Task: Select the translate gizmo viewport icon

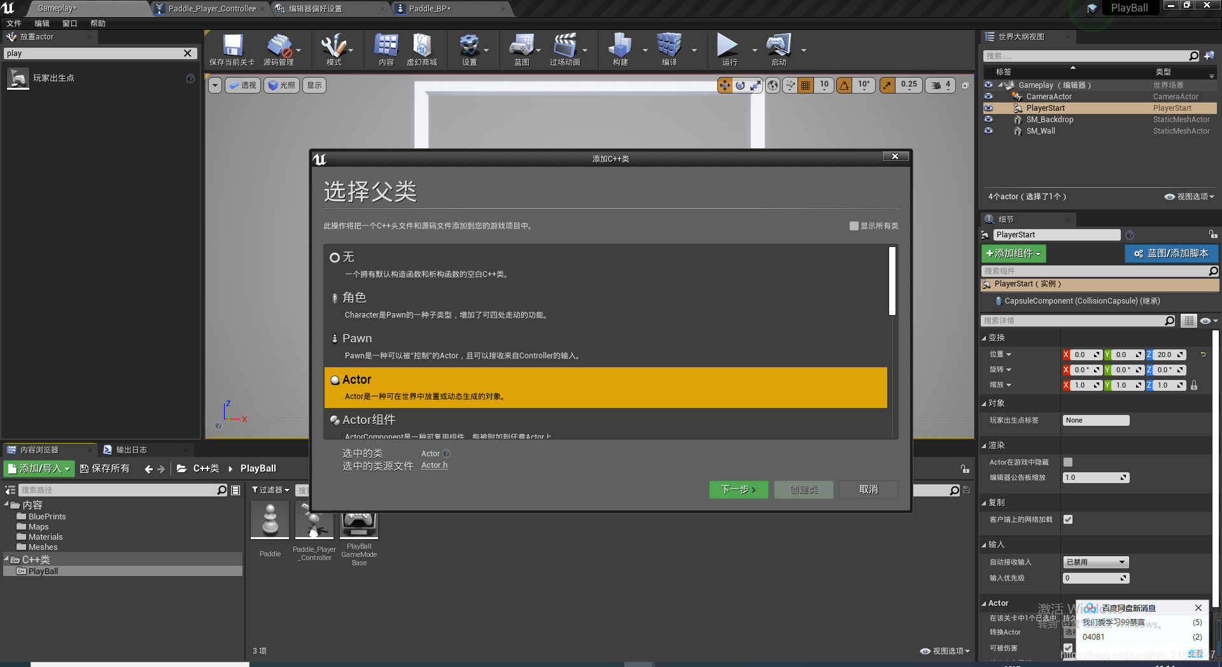Action: pyautogui.click(x=725, y=85)
